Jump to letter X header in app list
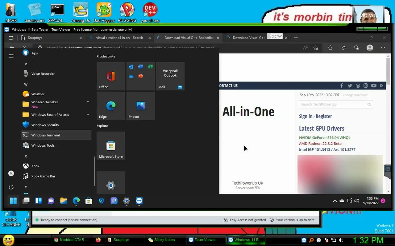The height and width of the screenshot is (246, 395). [26, 156]
